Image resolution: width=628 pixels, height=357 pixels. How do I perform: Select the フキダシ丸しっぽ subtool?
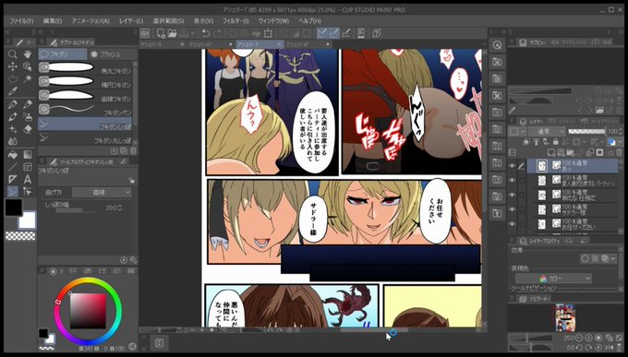pos(85,139)
